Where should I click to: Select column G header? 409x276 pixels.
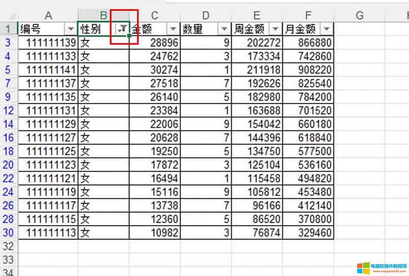coord(359,16)
